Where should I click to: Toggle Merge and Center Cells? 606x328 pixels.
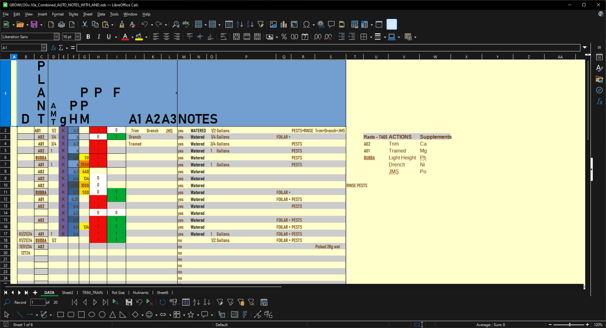236,37
